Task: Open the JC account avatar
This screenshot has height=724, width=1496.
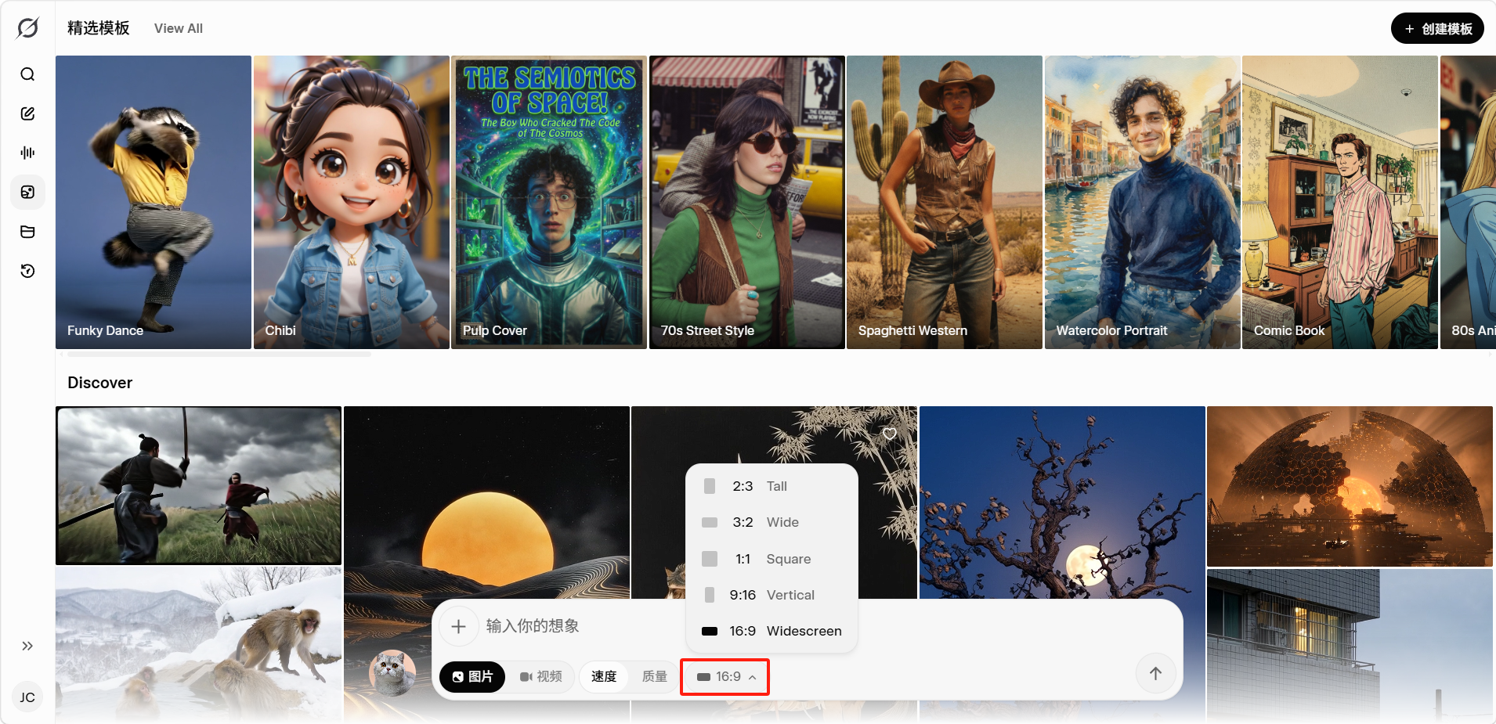Action: click(x=27, y=697)
